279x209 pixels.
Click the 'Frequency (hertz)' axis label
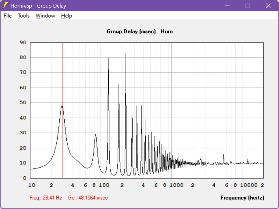point(242,198)
